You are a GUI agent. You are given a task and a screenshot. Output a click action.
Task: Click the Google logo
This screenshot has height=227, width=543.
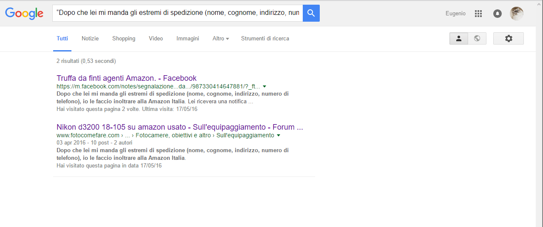click(24, 13)
